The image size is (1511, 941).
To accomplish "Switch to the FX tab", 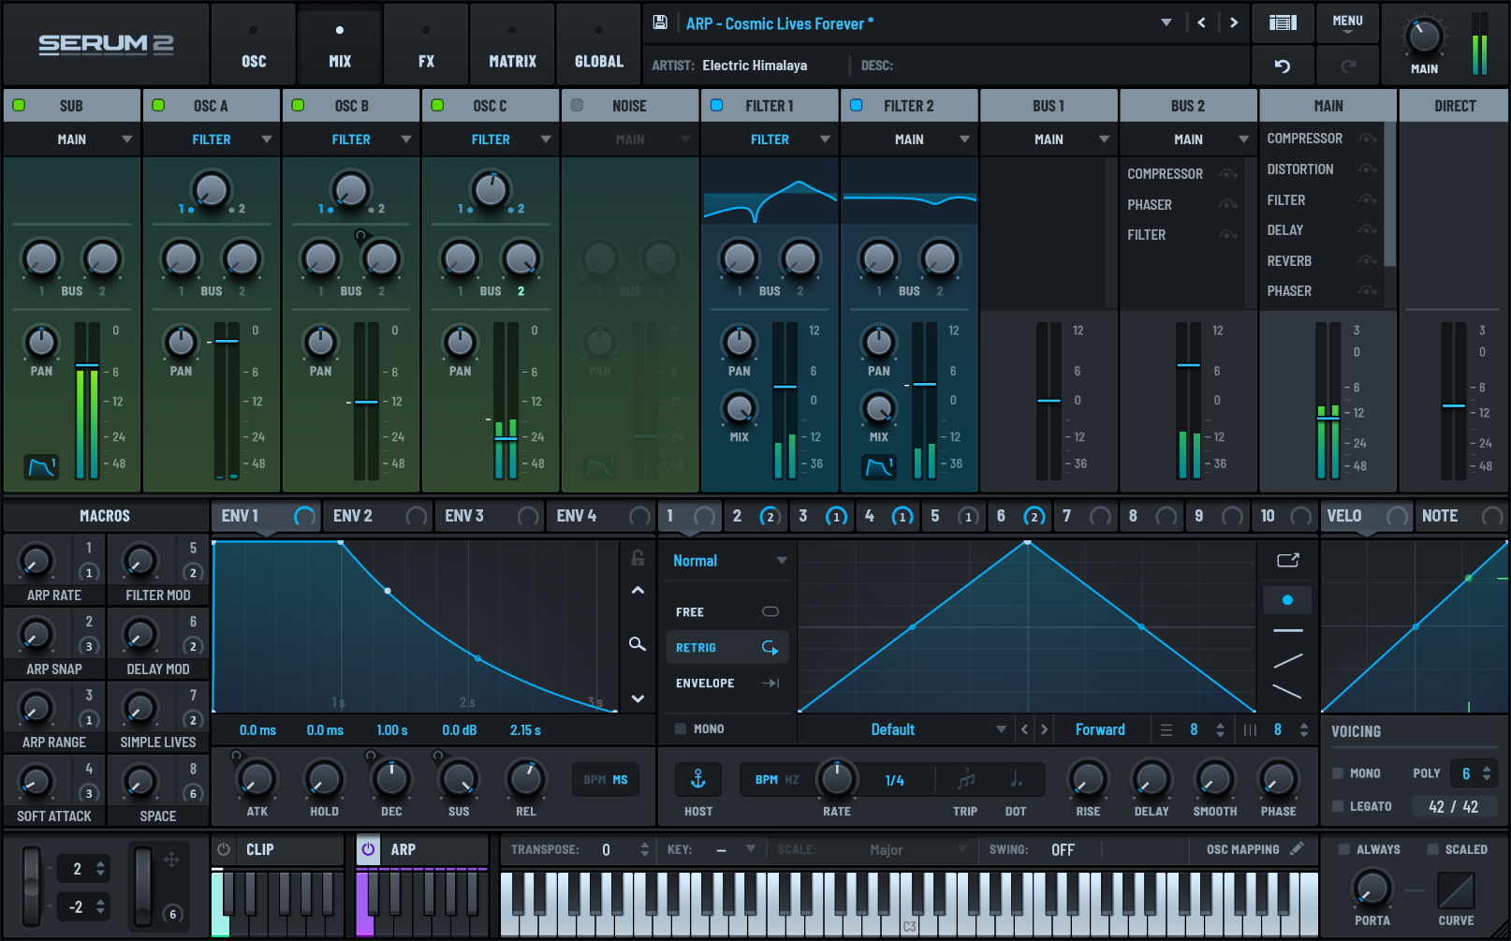I will pos(426,45).
